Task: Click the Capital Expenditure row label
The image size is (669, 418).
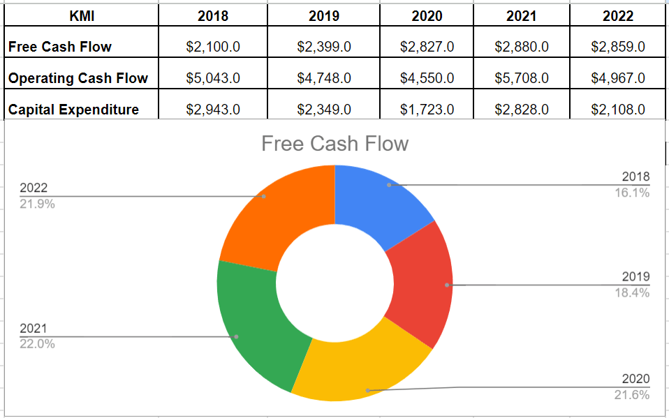Action: click(73, 110)
